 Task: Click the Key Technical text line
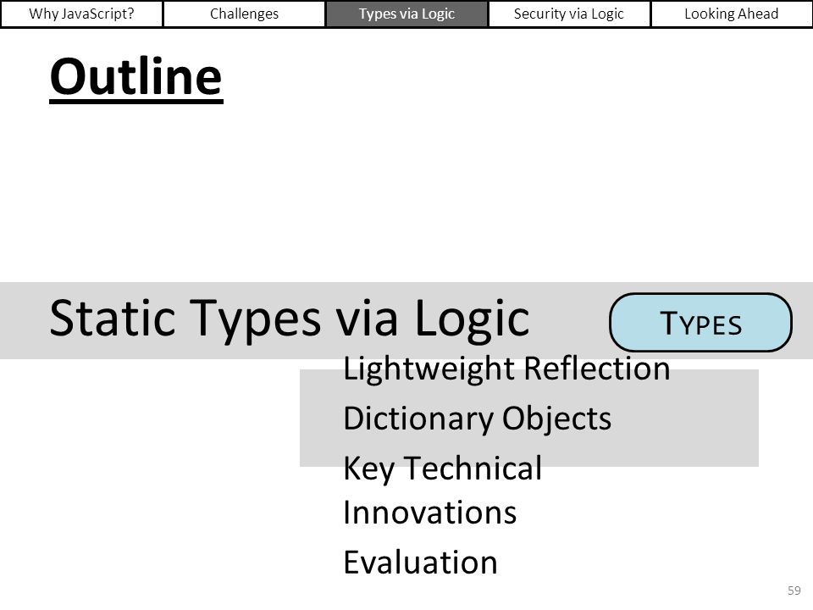click(x=442, y=469)
